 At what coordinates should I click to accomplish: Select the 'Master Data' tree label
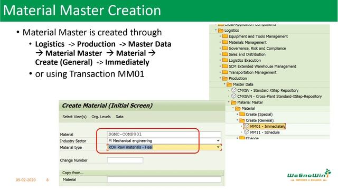pos(243,84)
